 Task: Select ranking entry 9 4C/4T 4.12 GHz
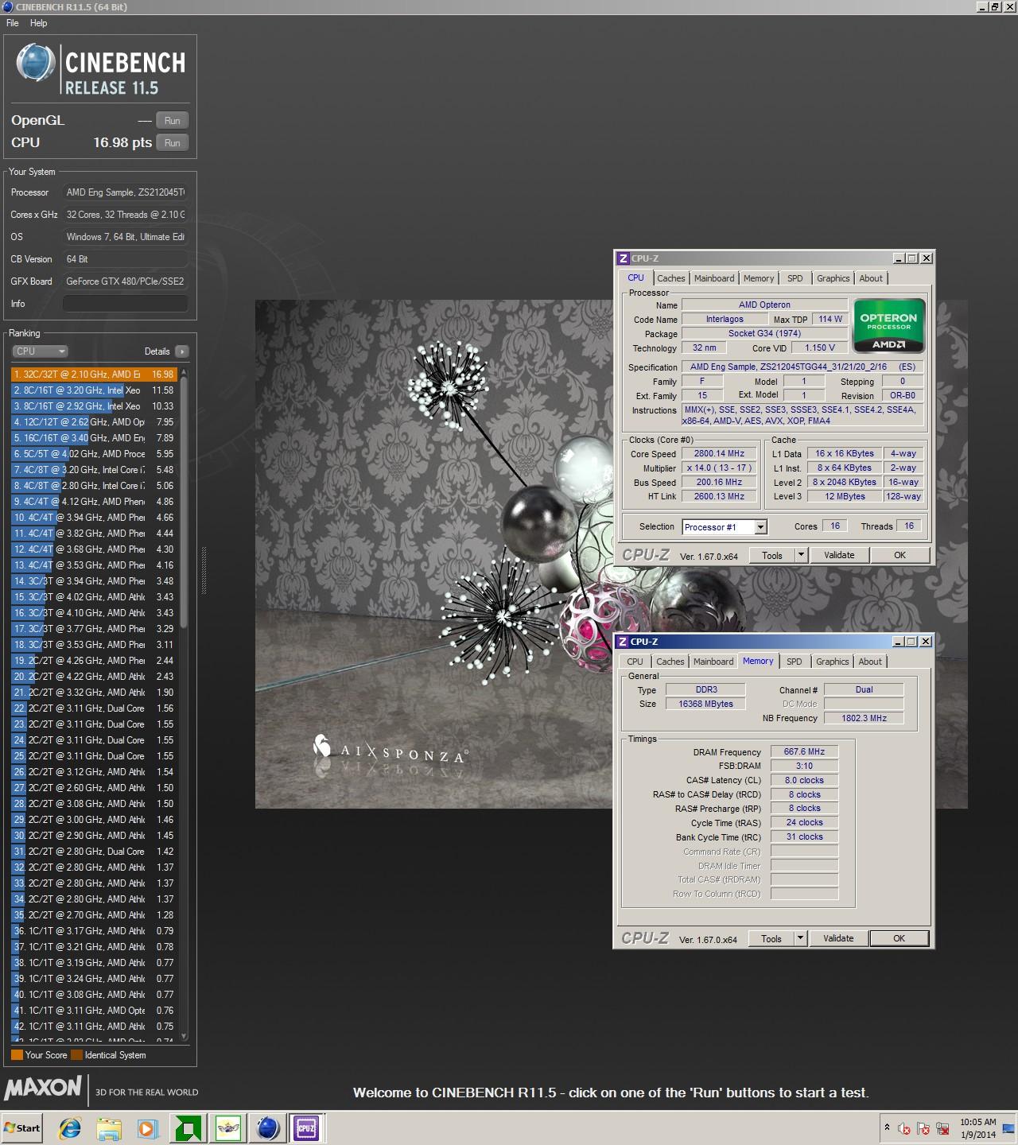(93, 502)
